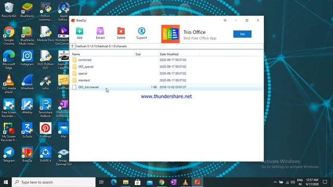The width and height of the screenshot is (333, 187).
Task: Open 4MeKey desktop icon
Action: [27, 106]
